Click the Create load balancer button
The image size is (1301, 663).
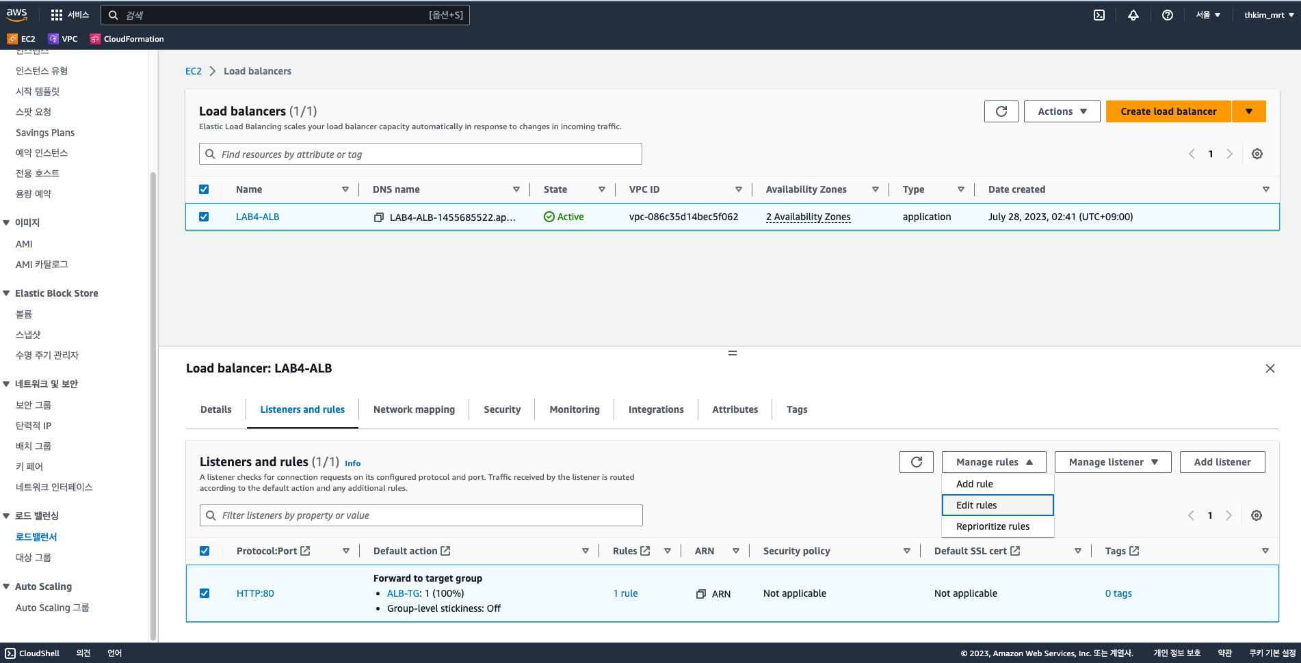(1168, 111)
